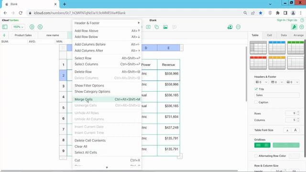This screenshot has width=306, height=172.
Task: Toggle the Format paintbrush panel icon
Action: pos(294,27)
